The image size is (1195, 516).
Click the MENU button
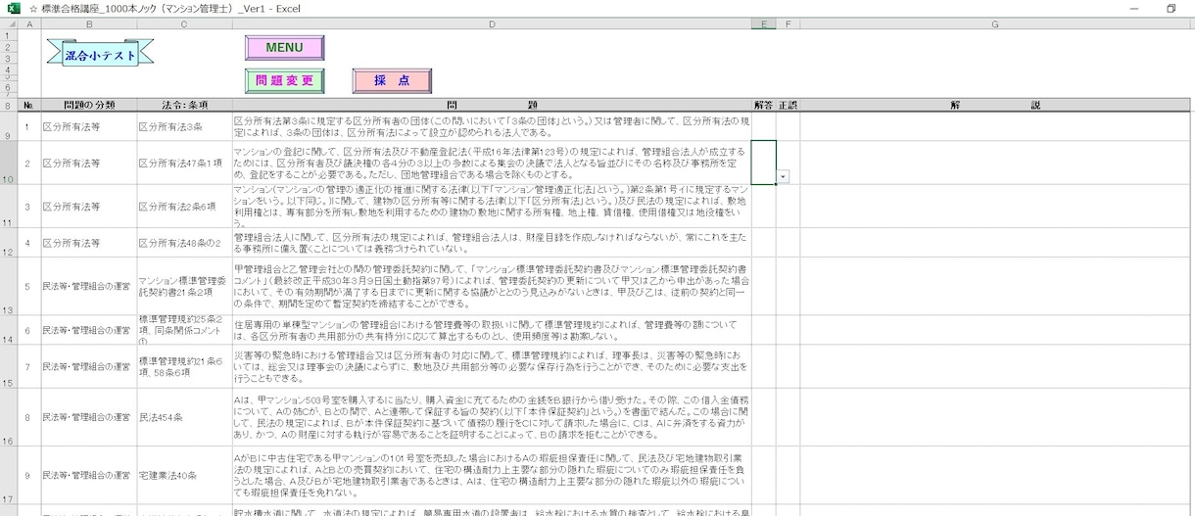(284, 47)
